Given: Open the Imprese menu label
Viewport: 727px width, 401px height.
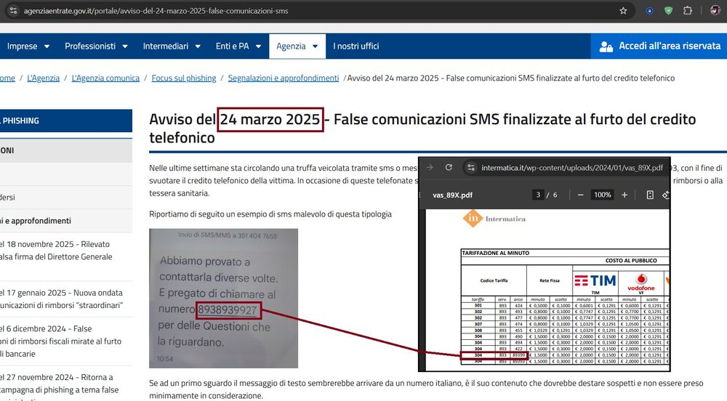Looking at the screenshot, I should pos(22,46).
